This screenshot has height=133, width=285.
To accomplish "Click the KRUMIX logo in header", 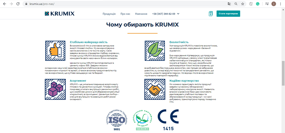I will click(x=59, y=14).
